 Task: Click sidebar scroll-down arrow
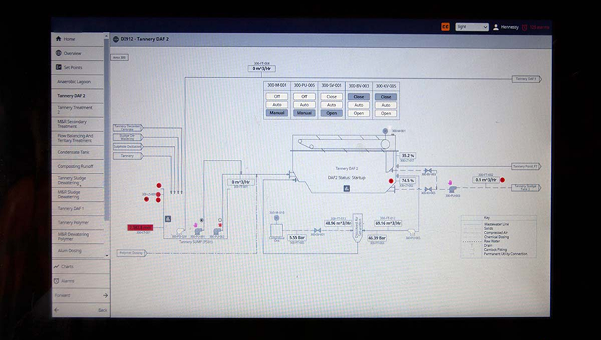tap(106, 255)
